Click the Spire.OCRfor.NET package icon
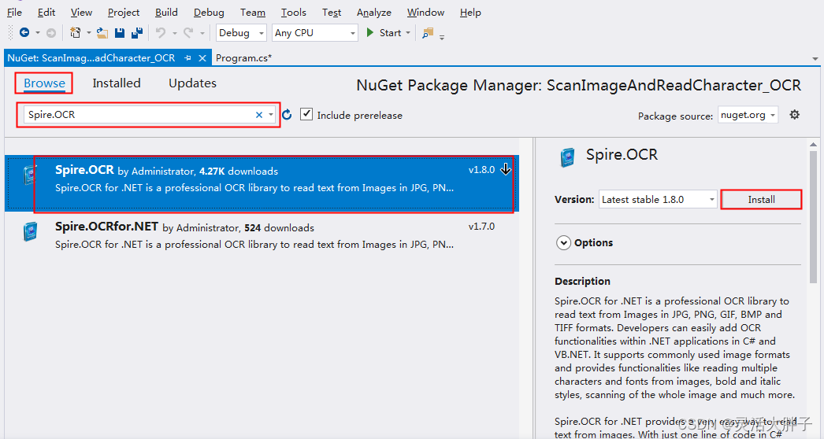 [30, 231]
